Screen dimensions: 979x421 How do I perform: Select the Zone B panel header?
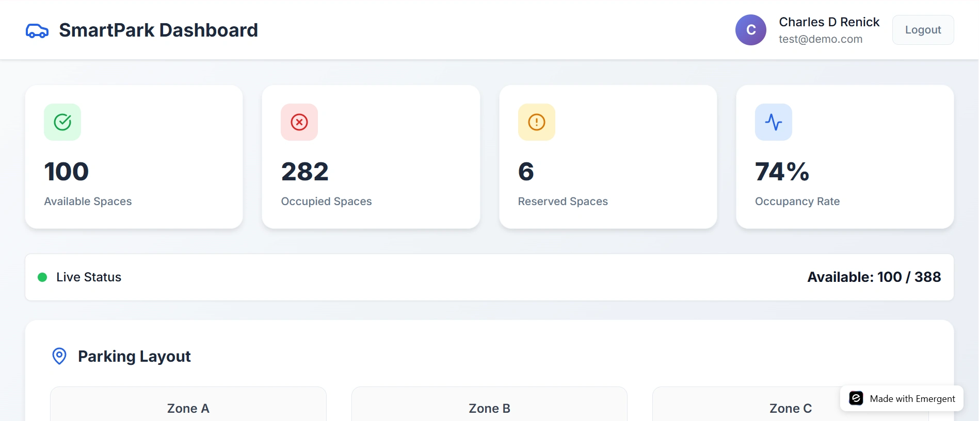tap(489, 408)
